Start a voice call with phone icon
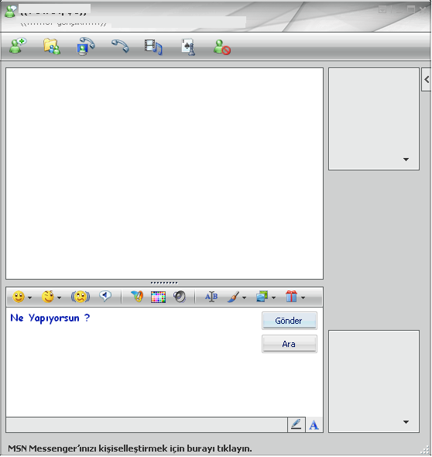Image resolution: width=432 pixels, height=457 pixels. [120, 46]
